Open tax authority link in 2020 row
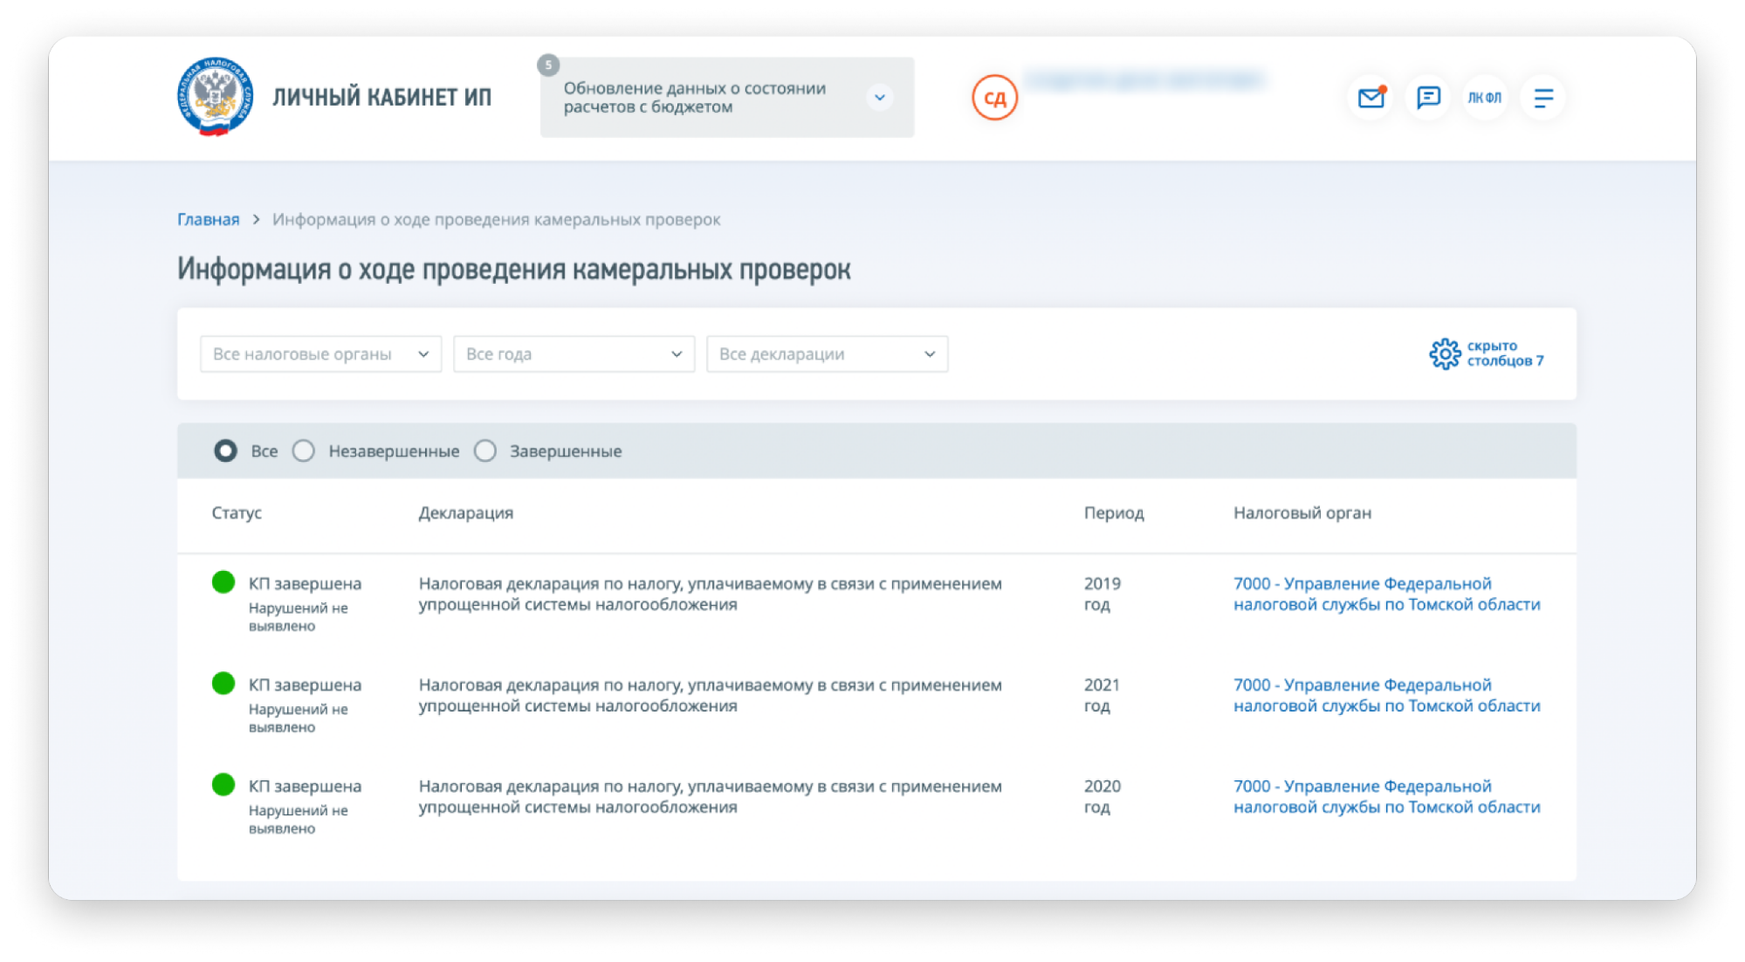 pos(1387,796)
